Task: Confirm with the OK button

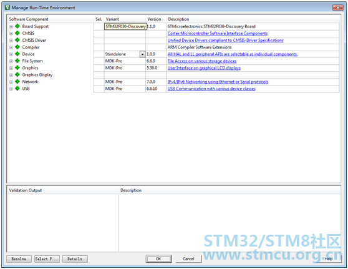Action: pyautogui.click(x=158, y=259)
